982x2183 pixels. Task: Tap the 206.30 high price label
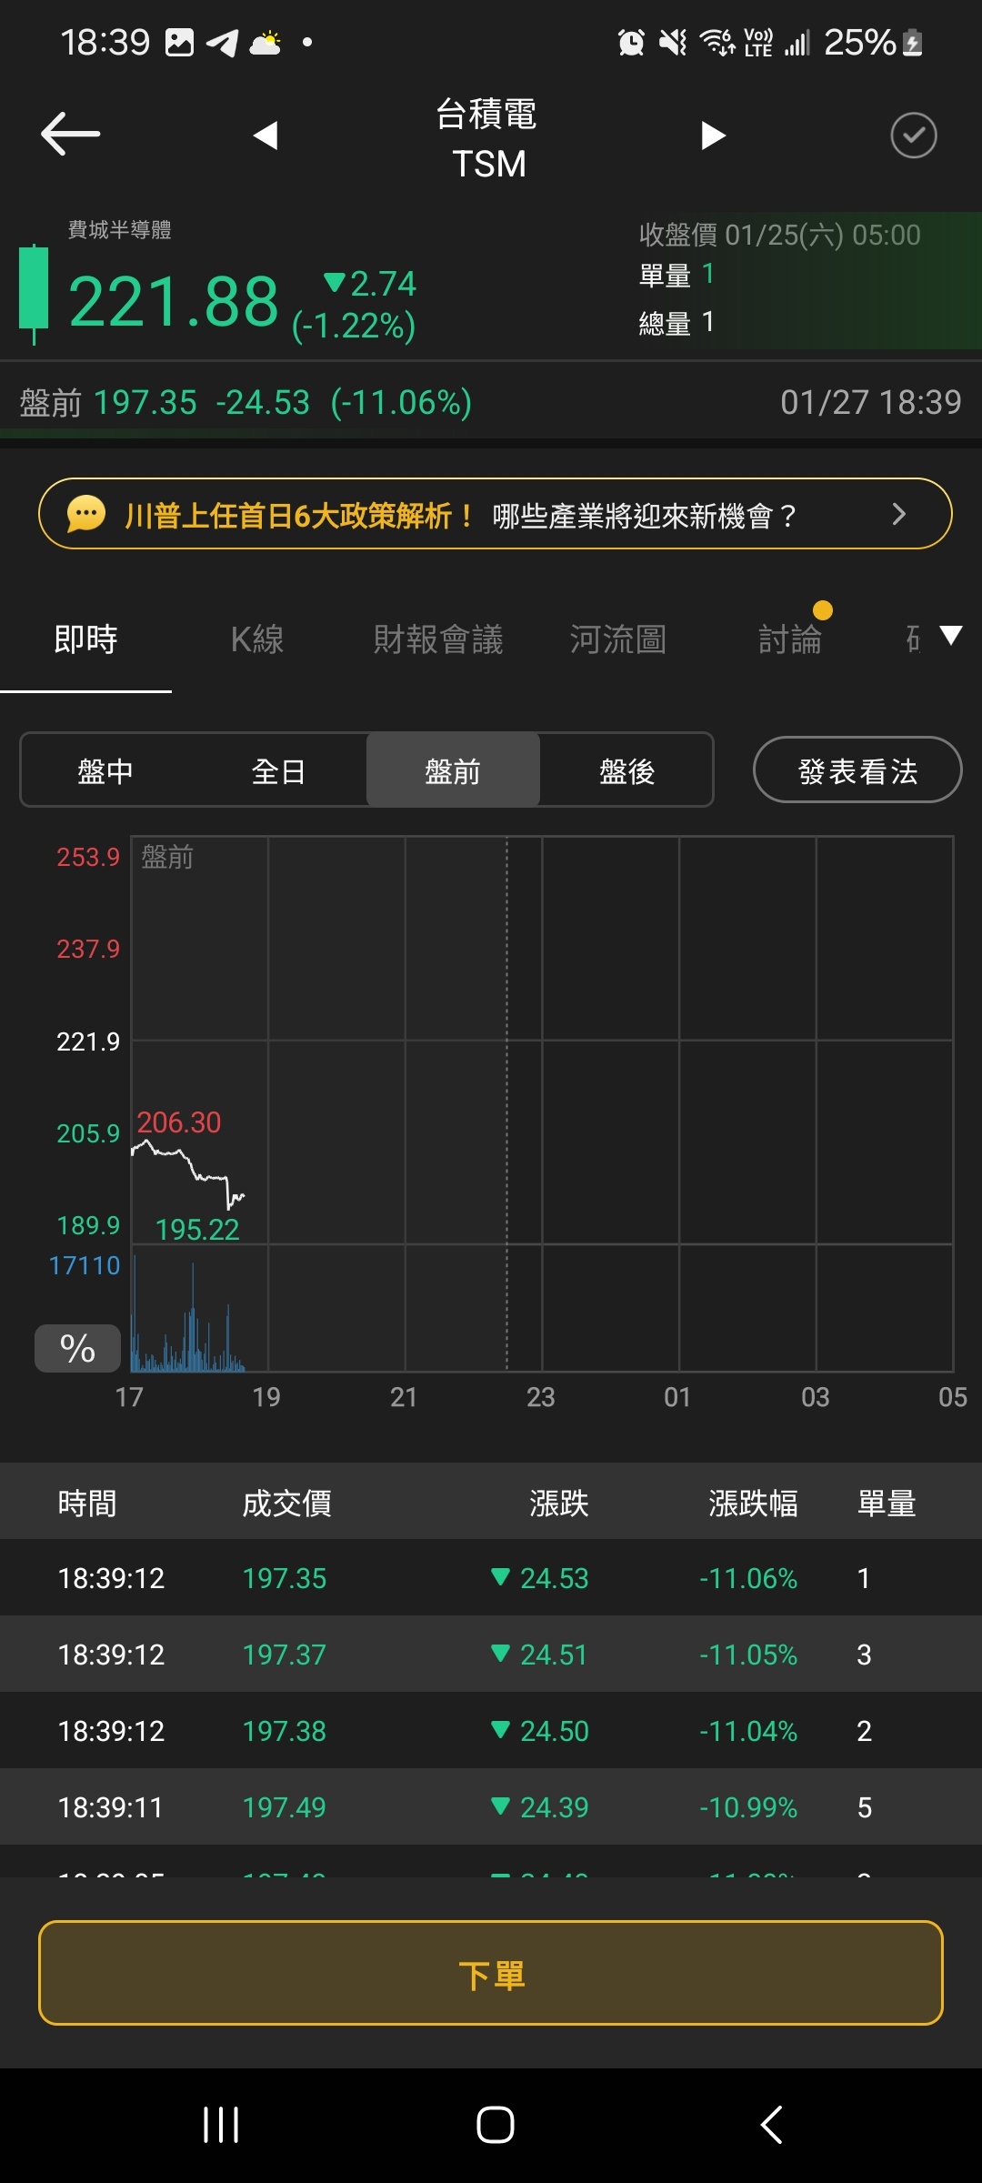pos(179,1122)
